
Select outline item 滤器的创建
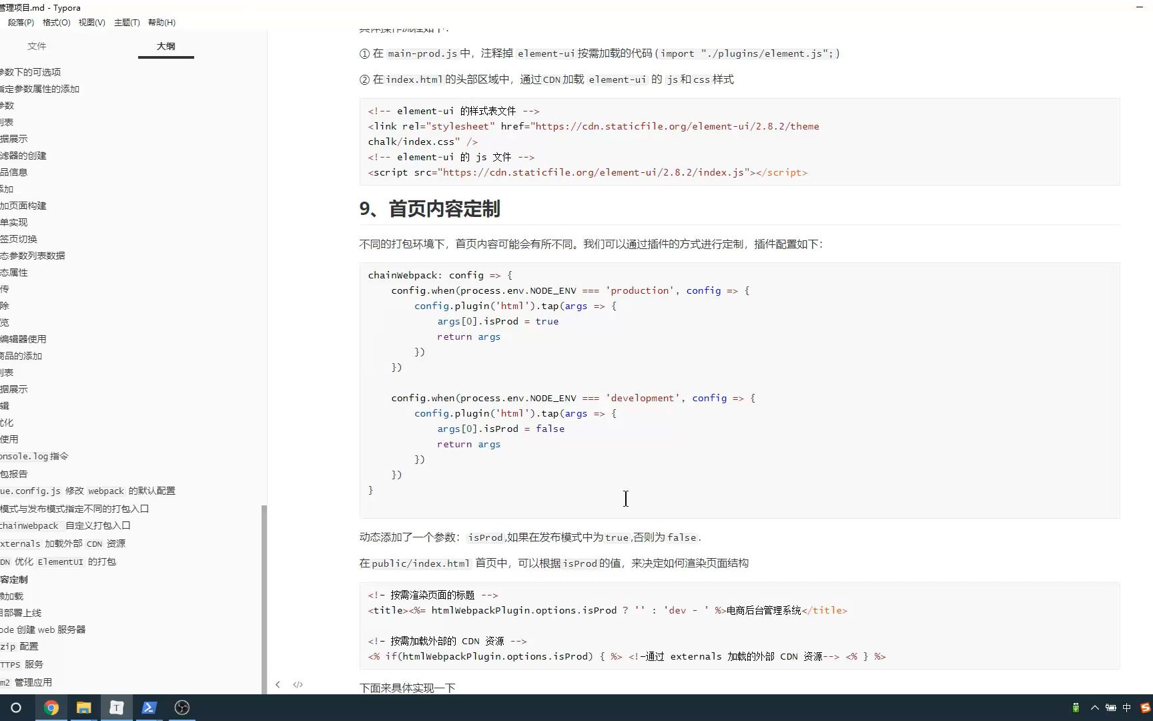(23, 156)
